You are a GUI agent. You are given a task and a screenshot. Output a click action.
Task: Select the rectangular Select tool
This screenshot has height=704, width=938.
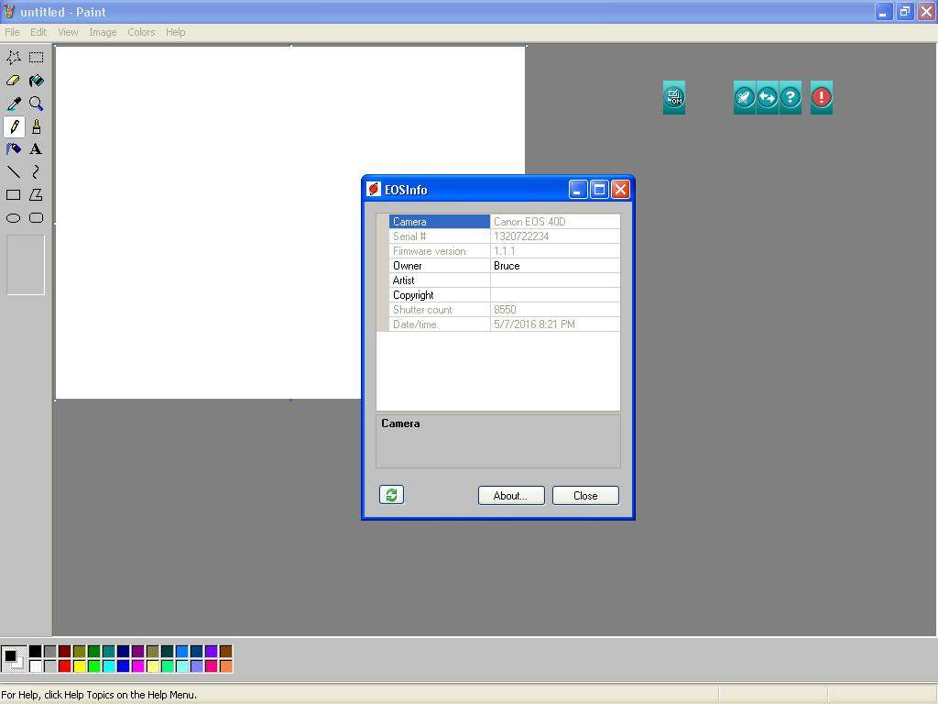37,58
